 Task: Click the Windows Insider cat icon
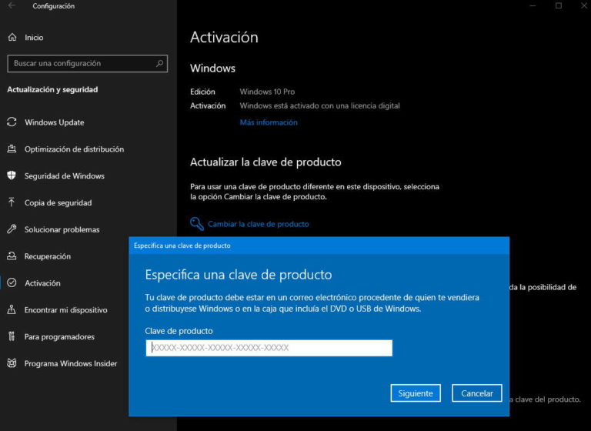click(x=12, y=363)
